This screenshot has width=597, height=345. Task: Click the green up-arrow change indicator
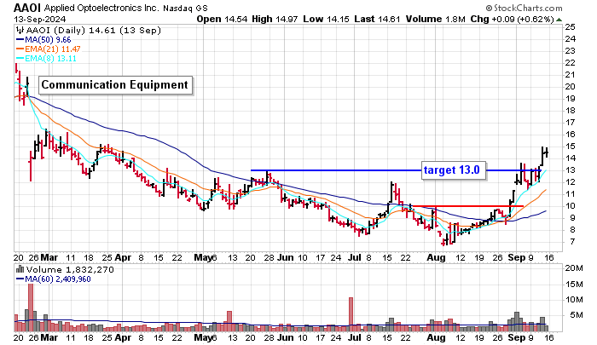pos(559,20)
